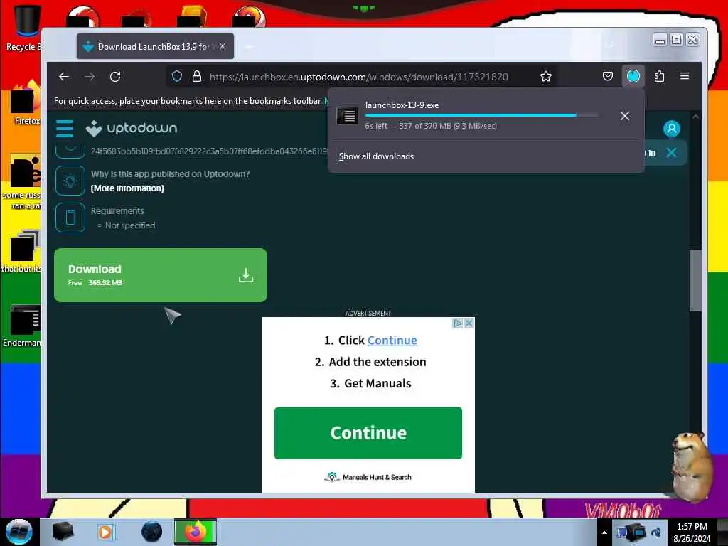The image size is (728, 546).
Task: Click the download progress bar
Action: (x=481, y=115)
